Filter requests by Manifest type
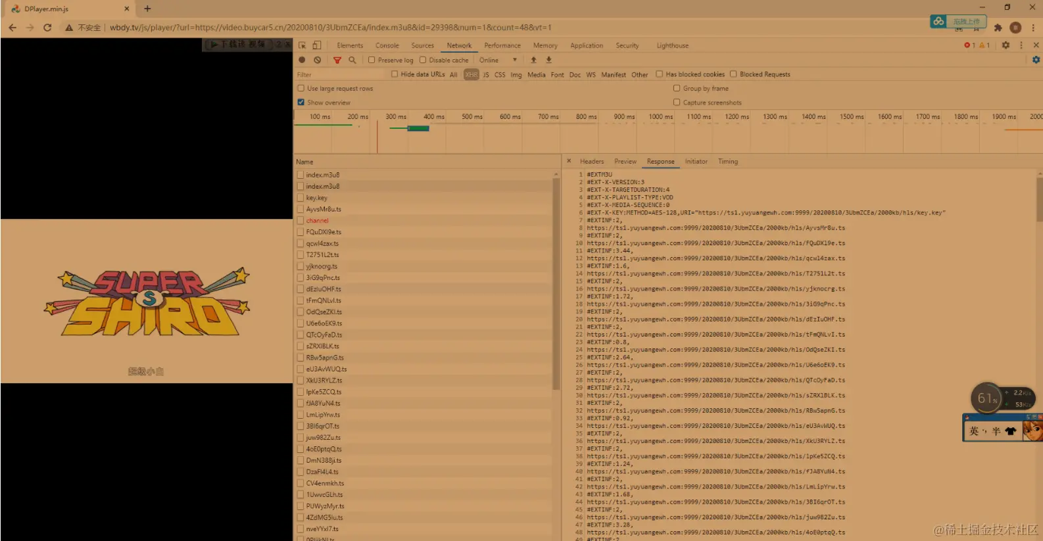1043x541 pixels. [614, 75]
